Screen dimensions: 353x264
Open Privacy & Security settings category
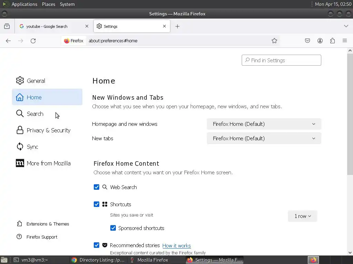pos(48,130)
